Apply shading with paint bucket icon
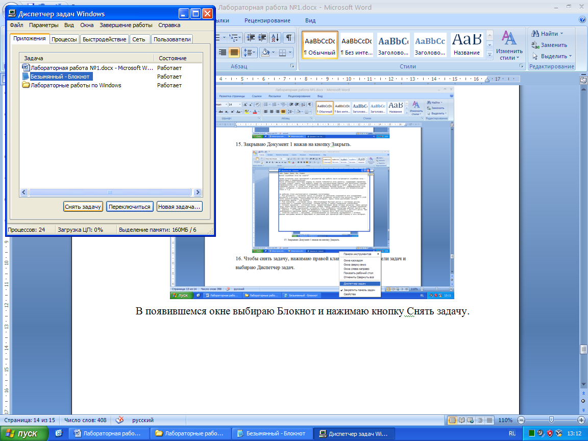588x441 pixels. pyautogui.click(x=265, y=52)
